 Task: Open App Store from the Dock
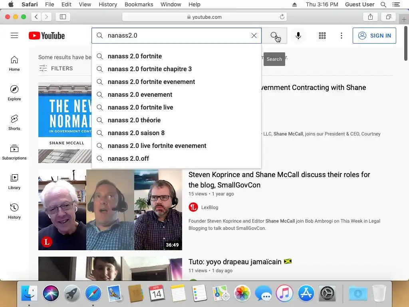click(306, 293)
